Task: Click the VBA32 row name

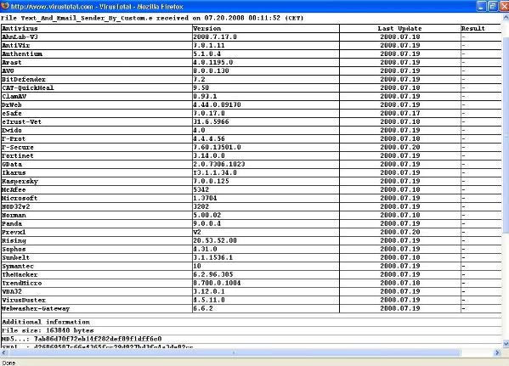Action: (12, 291)
